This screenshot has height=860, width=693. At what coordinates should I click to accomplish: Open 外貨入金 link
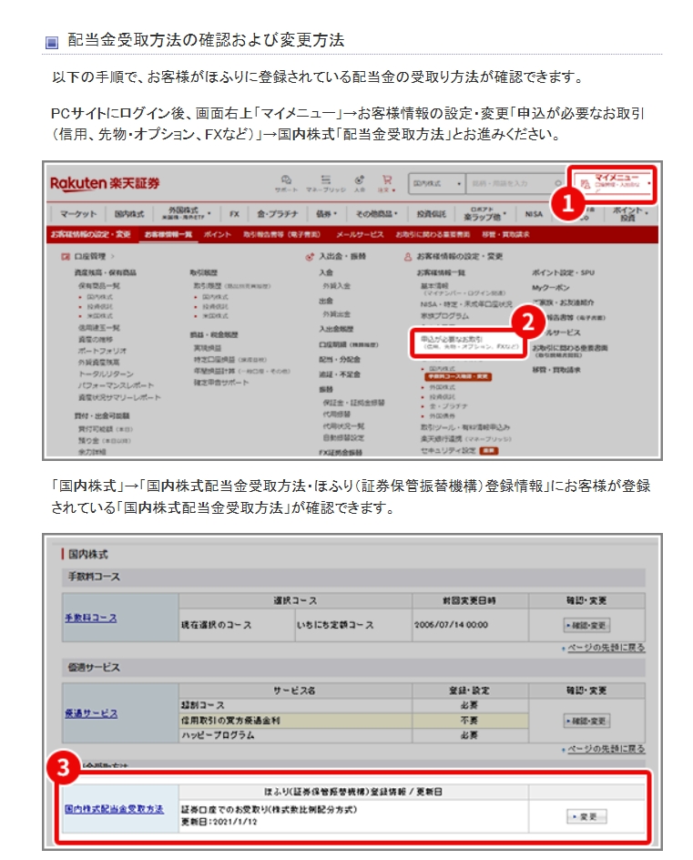[337, 286]
